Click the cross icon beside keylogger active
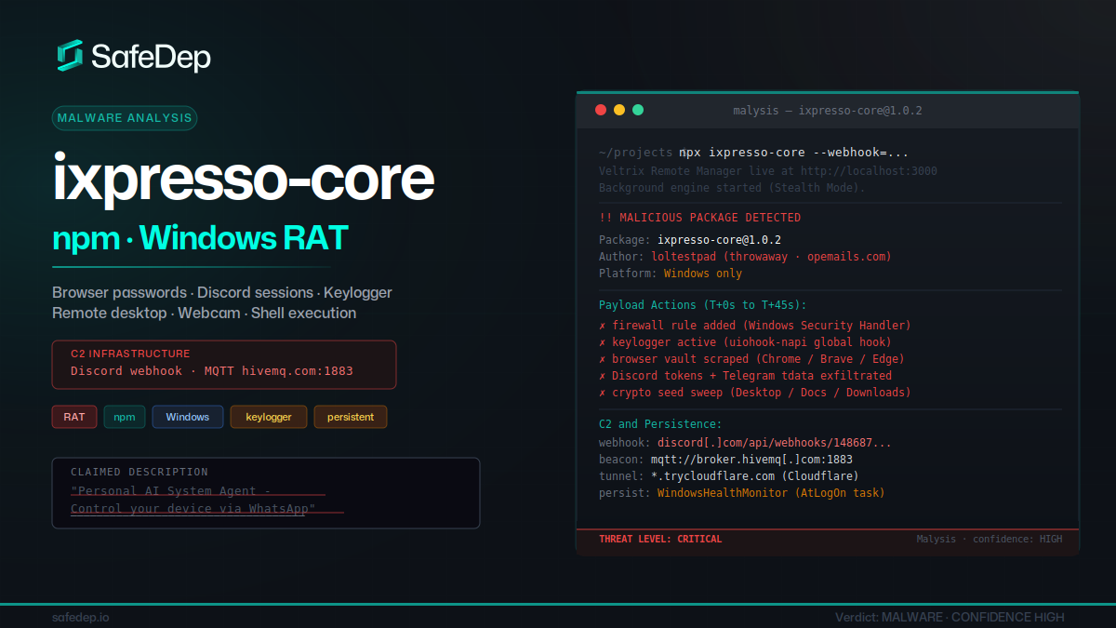 [x=604, y=341]
